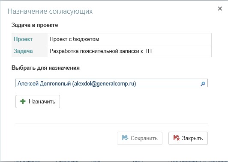Click the Проект row label
The width and height of the screenshot is (228, 162).
point(23,39)
